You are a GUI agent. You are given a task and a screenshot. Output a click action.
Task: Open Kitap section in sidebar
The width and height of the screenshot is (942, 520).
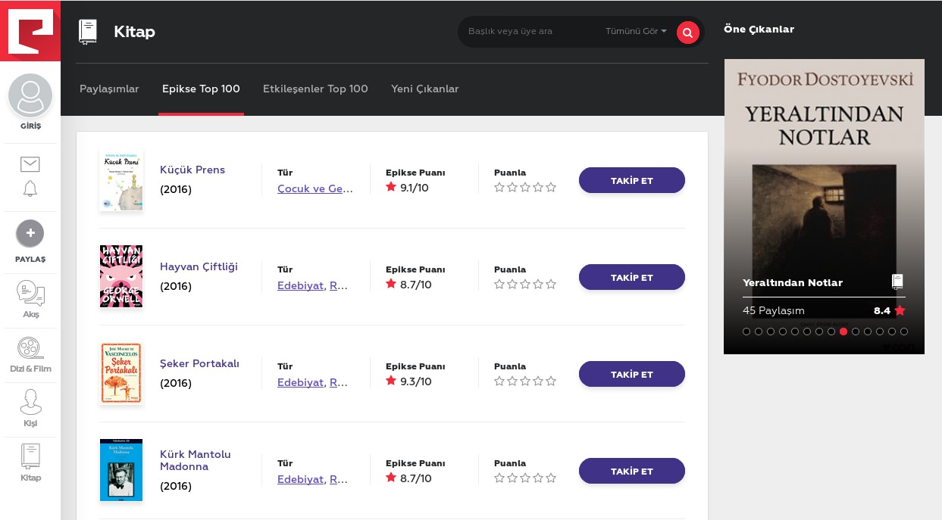(x=30, y=463)
